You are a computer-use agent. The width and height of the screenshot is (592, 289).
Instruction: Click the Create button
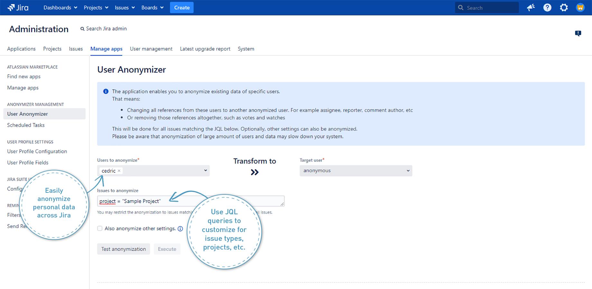182,7
